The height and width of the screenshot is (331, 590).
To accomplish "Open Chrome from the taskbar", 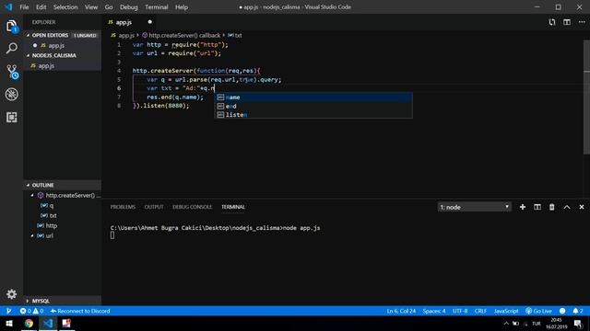I will [x=29, y=323].
